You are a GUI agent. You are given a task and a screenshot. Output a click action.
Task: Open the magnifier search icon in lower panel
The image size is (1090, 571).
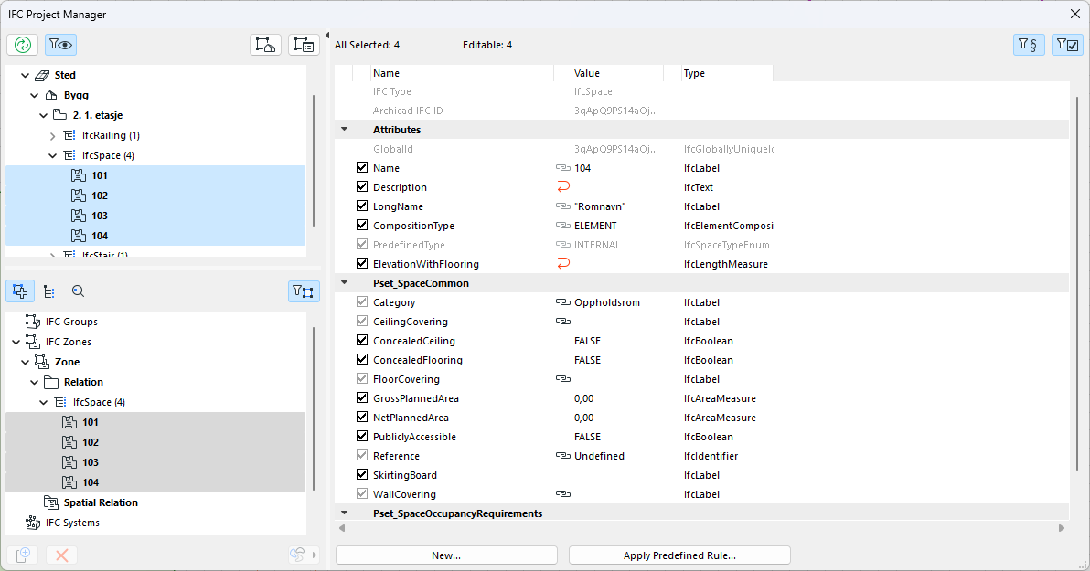[78, 291]
